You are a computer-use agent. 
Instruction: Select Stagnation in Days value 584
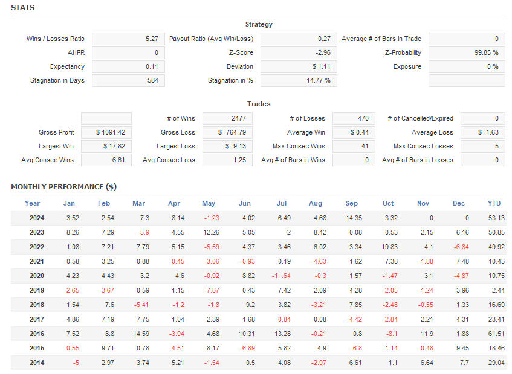[x=128, y=80]
